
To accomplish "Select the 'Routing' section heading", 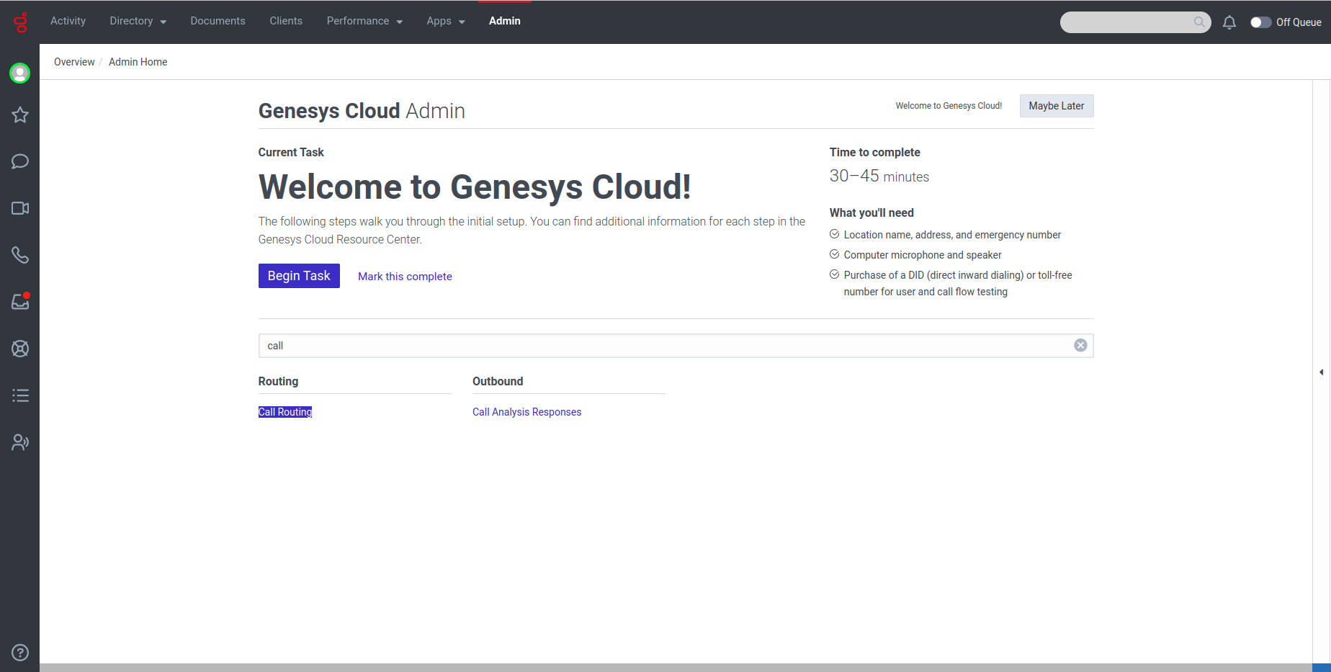I will click(278, 382).
